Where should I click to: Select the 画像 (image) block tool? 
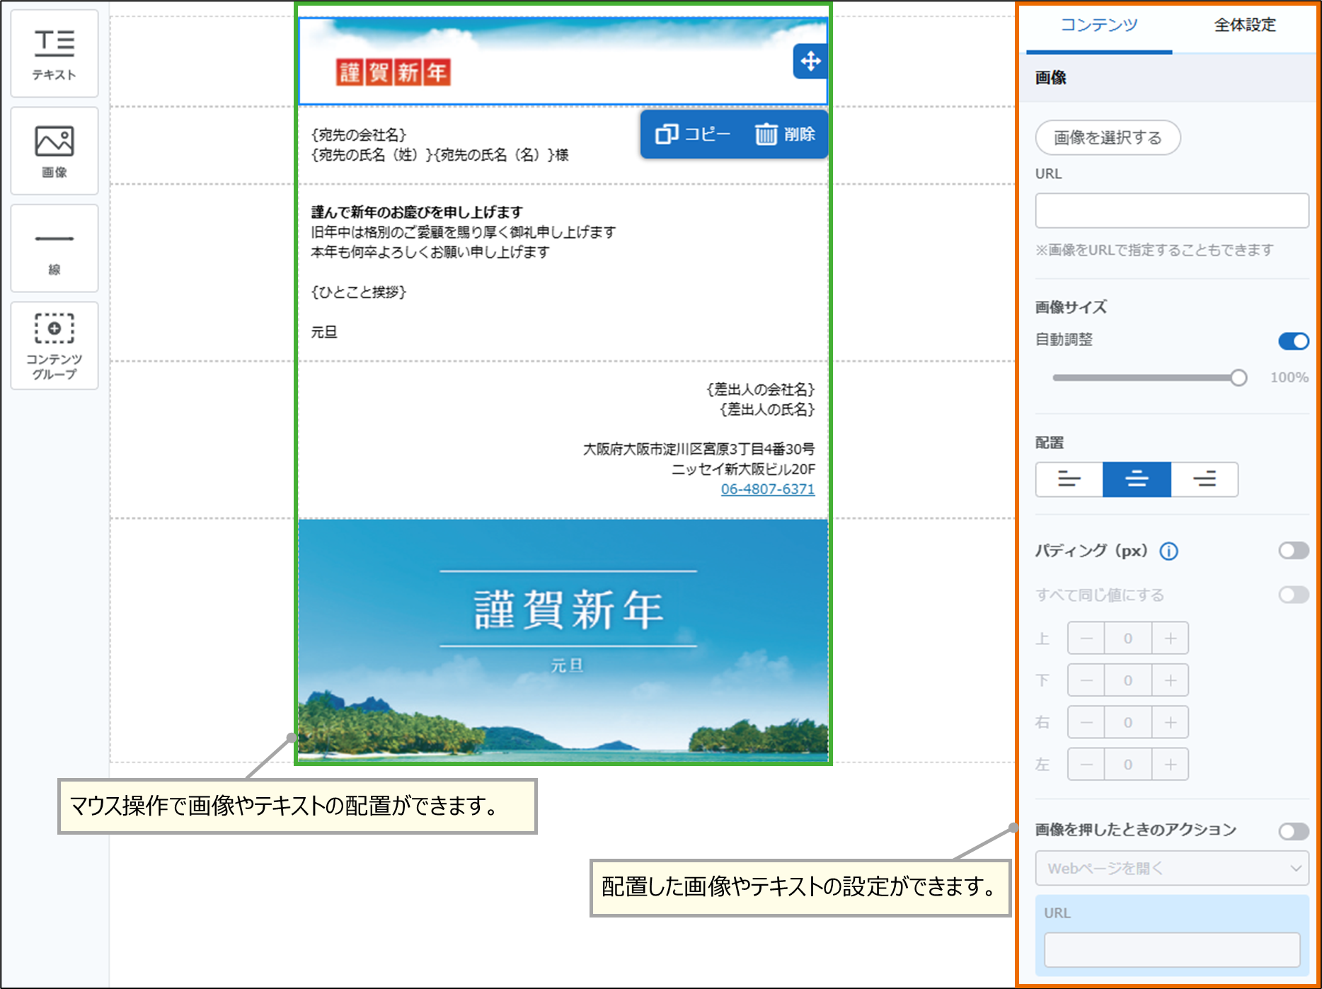tap(54, 151)
